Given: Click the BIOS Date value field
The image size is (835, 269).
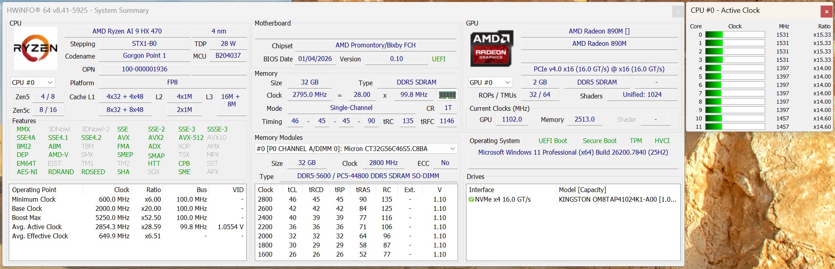Looking at the screenshot, I should click(315, 59).
